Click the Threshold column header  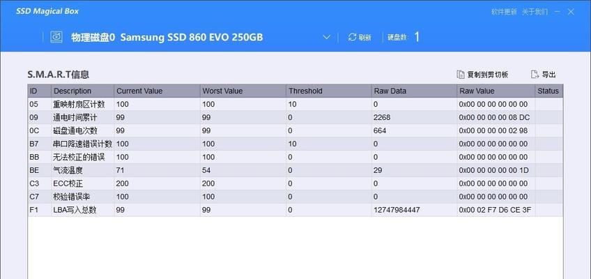329,91
